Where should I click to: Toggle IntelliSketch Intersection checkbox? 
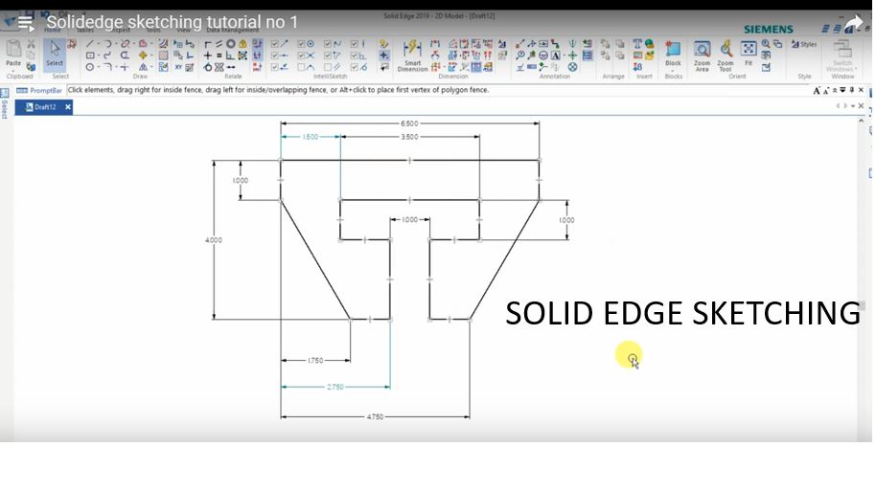[302, 56]
